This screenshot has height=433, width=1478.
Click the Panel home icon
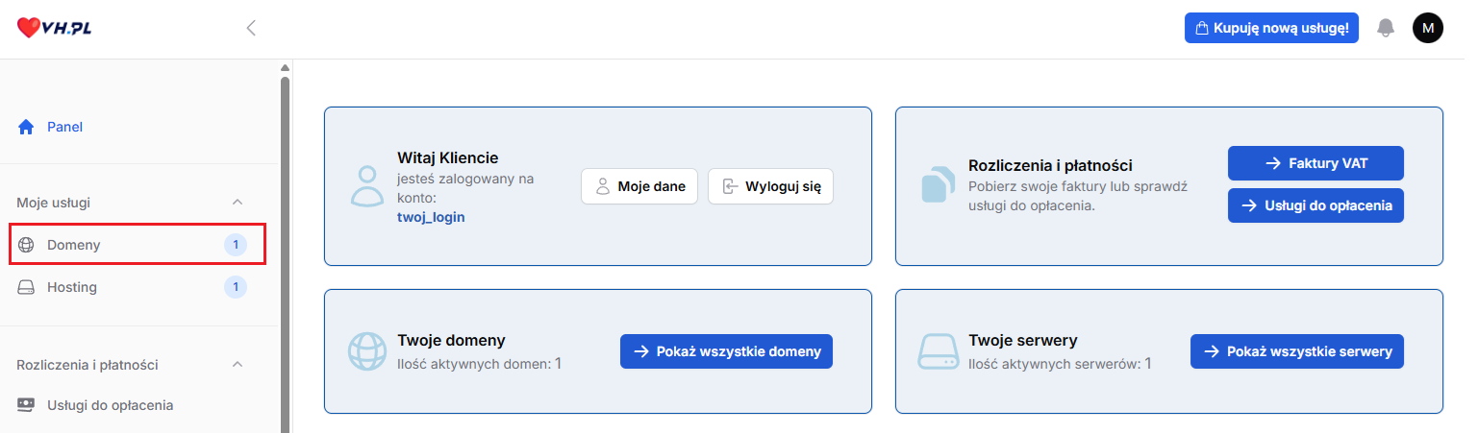[26, 127]
